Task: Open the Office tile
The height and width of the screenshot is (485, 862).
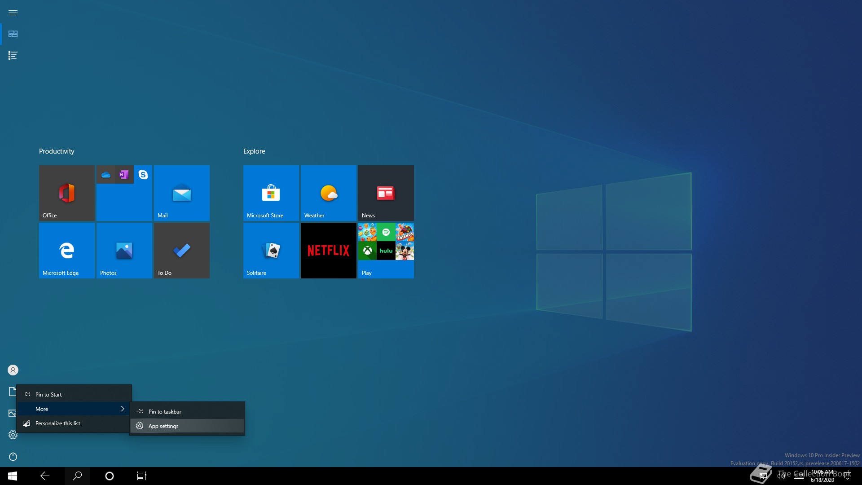Action: 67,193
